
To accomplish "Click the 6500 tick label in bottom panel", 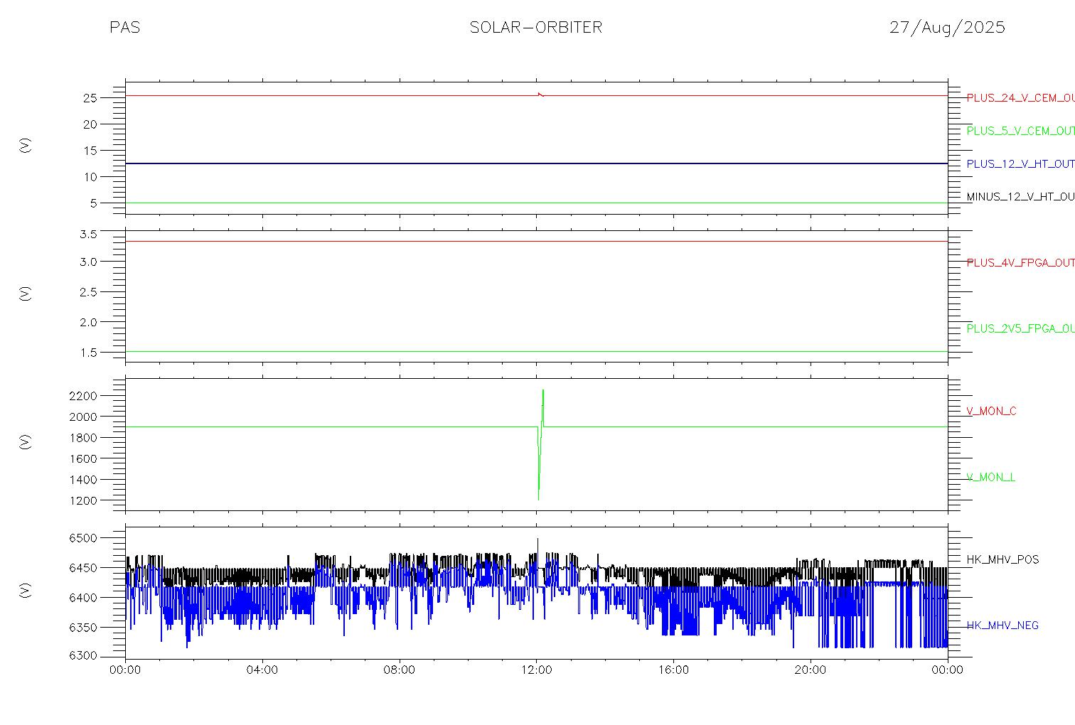I will 83,539.
